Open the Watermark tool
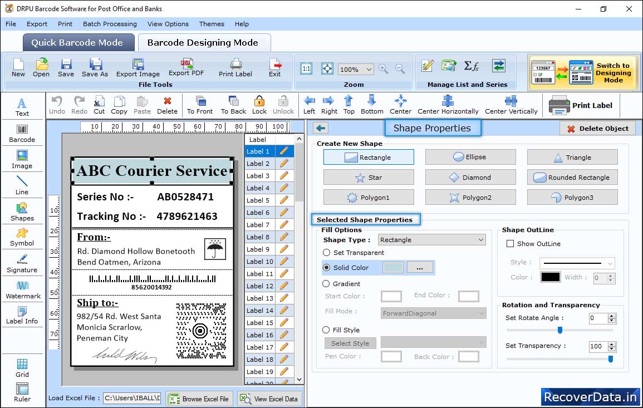 pos(22,289)
